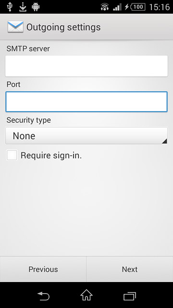173x308 pixels.
Task: Tap the Android debugging notification icon
Action: [36, 7]
